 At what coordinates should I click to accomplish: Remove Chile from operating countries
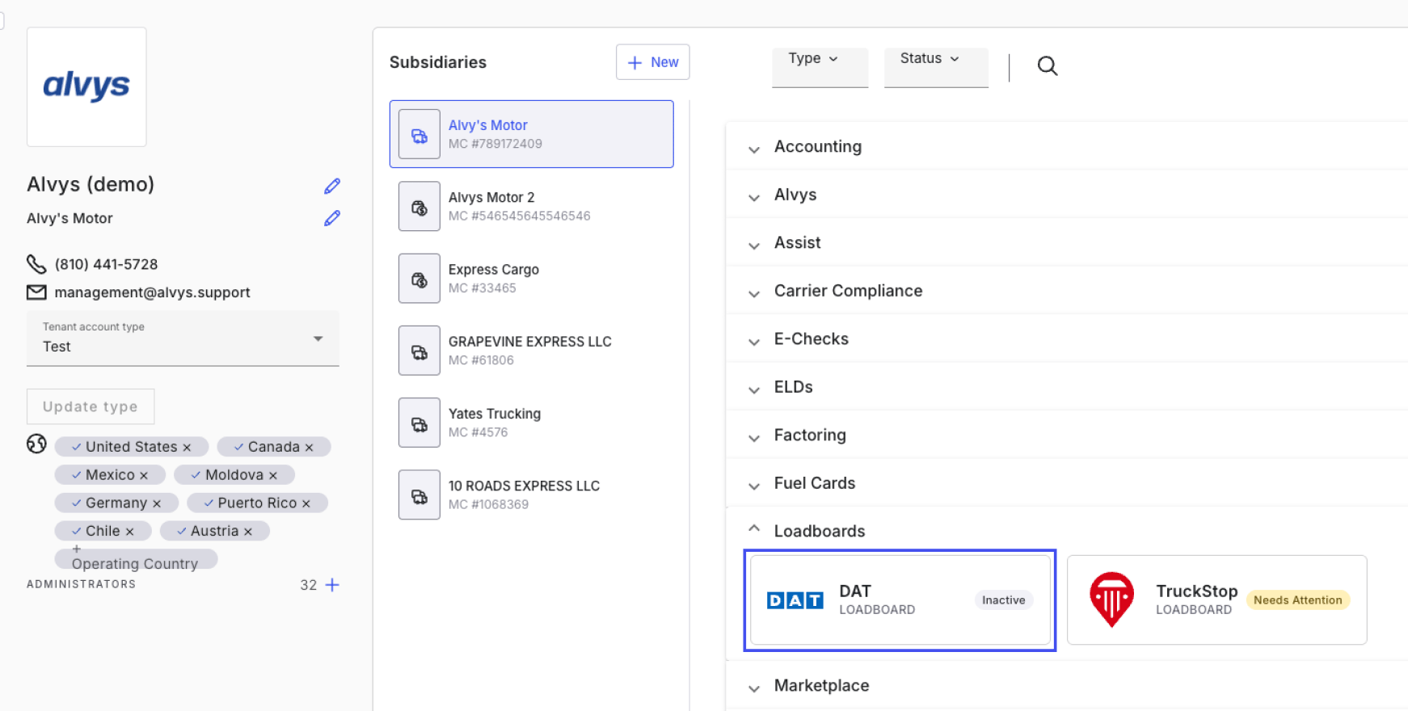pos(129,532)
